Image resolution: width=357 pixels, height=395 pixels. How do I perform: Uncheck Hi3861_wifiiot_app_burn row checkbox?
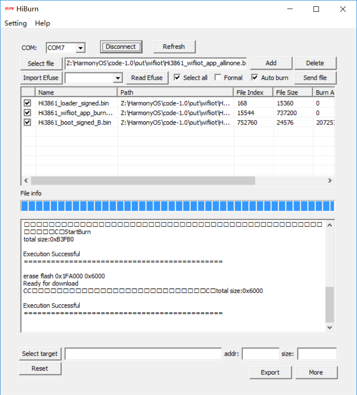(28, 113)
